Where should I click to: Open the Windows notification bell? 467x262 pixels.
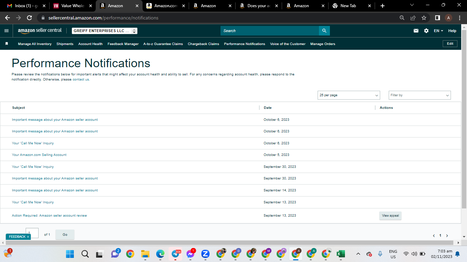point(457,254)
